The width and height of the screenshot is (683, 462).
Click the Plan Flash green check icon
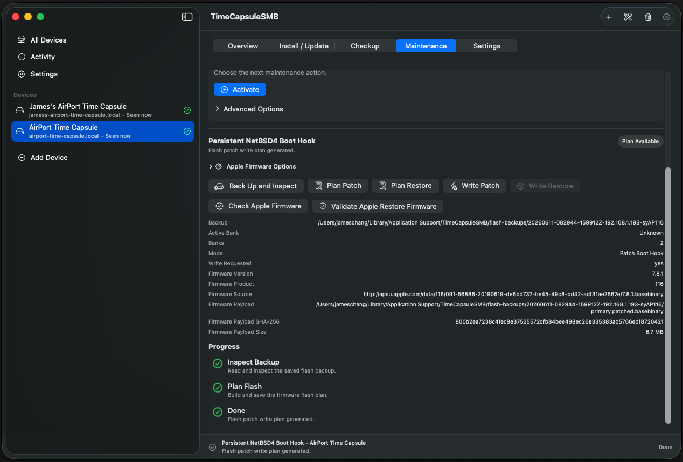218,388
